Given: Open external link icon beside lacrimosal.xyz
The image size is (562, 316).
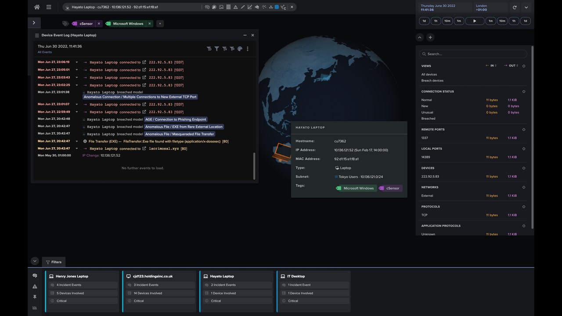Looking at the screenshot, I should [144, 148].
